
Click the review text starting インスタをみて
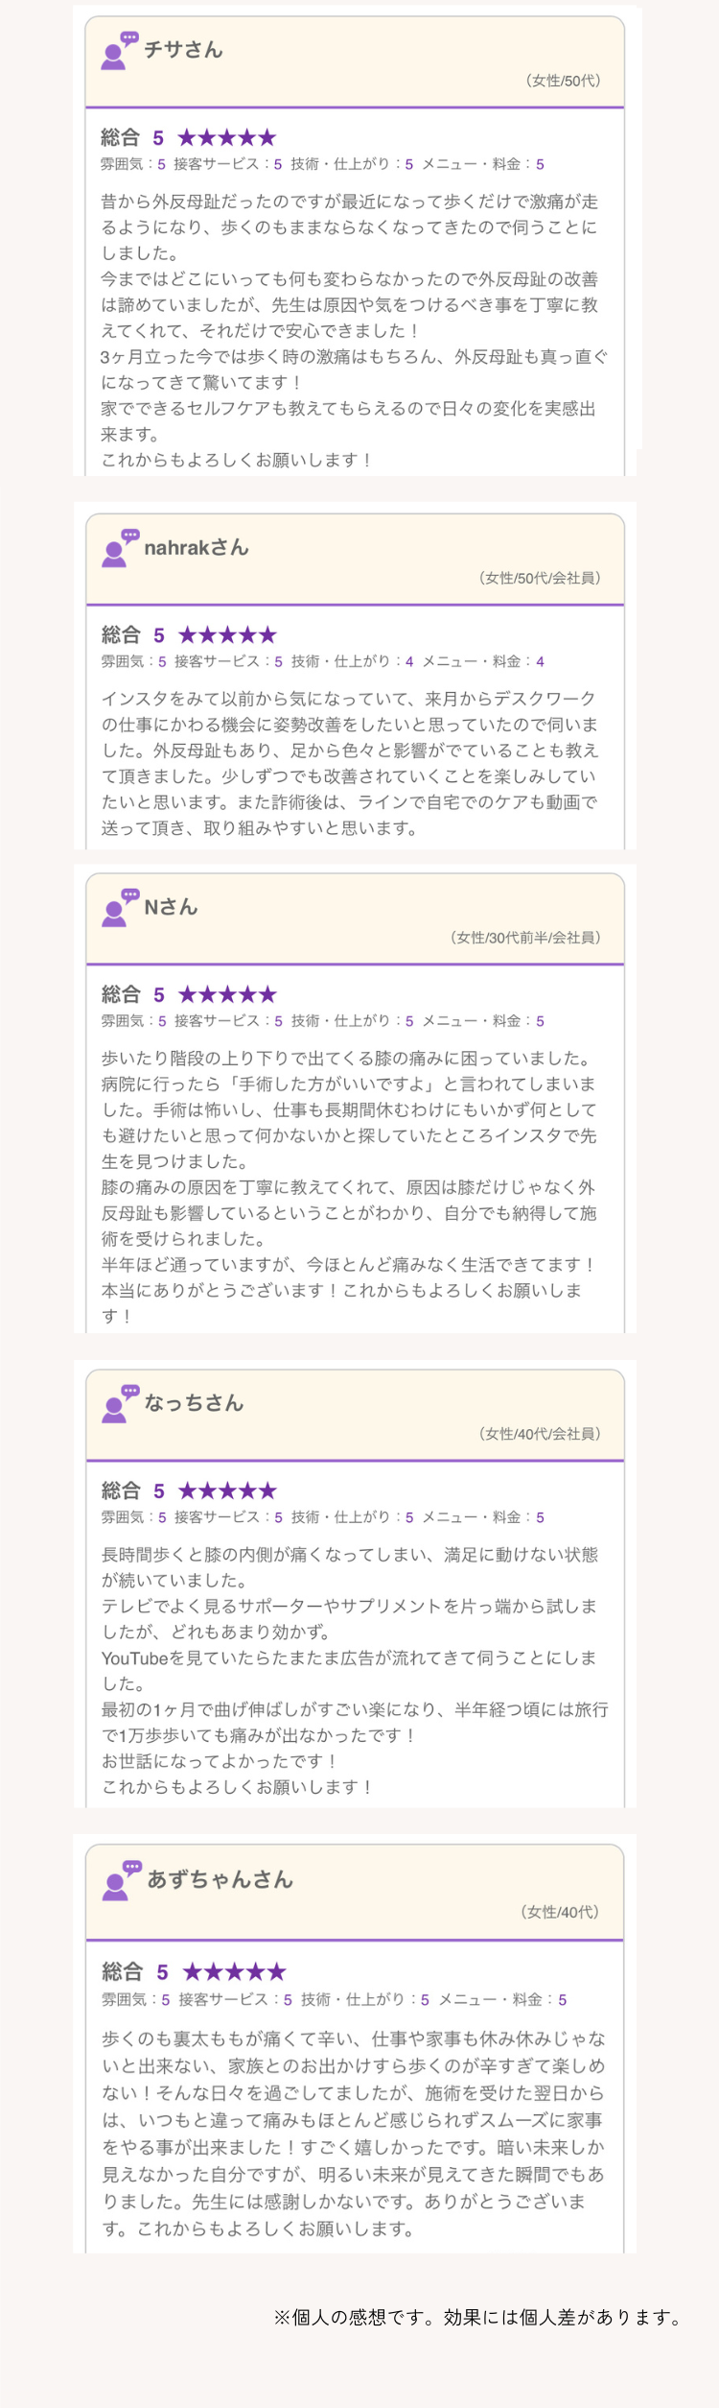(x=351, y=763)
